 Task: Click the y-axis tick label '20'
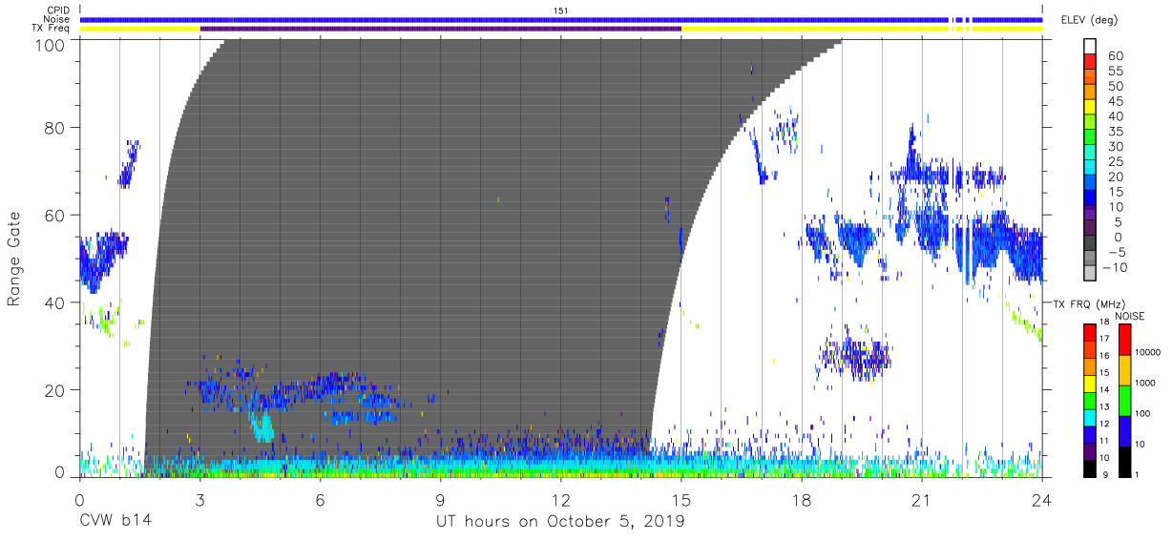pyautogui.click(x=55, y=390)
